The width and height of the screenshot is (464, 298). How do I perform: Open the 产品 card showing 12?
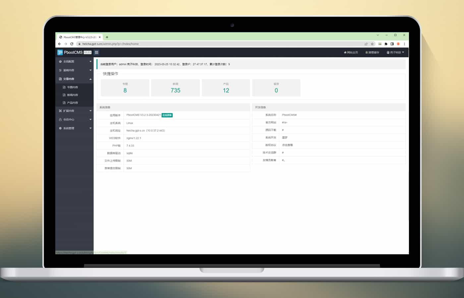[226, 88]
